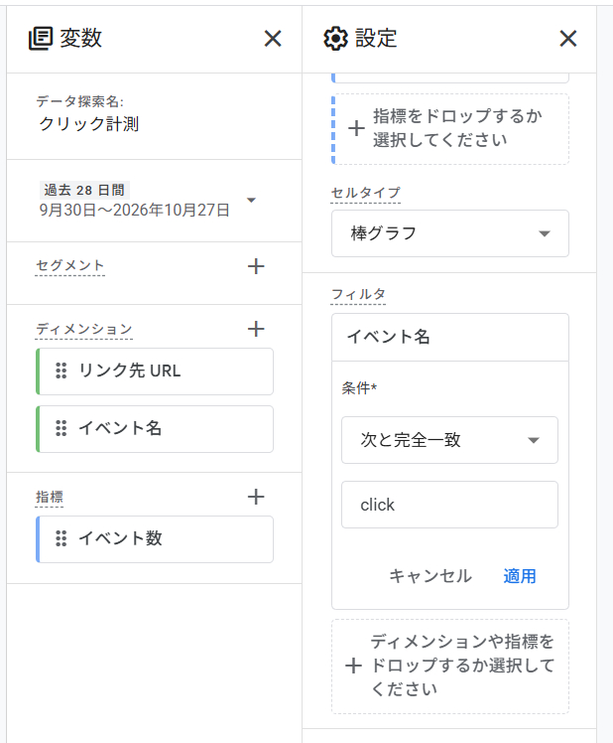Select the リンク先 URL dimension chip

click(155, 371)
